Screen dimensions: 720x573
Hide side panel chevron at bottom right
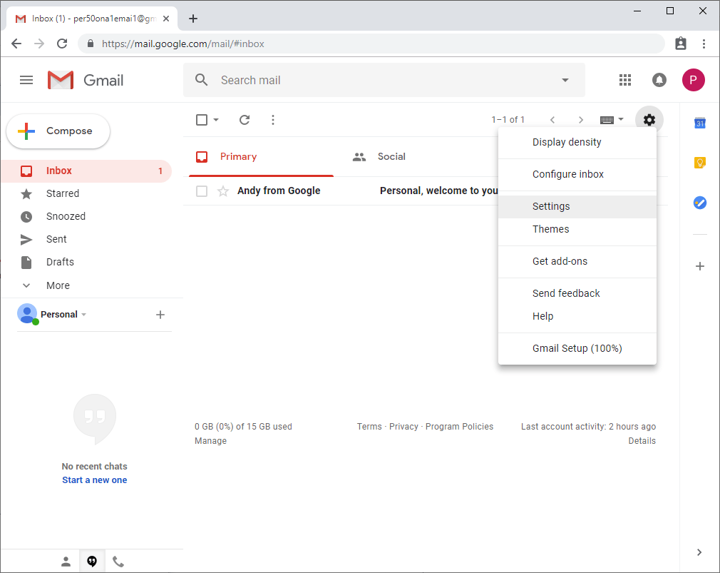coord(699,552)
